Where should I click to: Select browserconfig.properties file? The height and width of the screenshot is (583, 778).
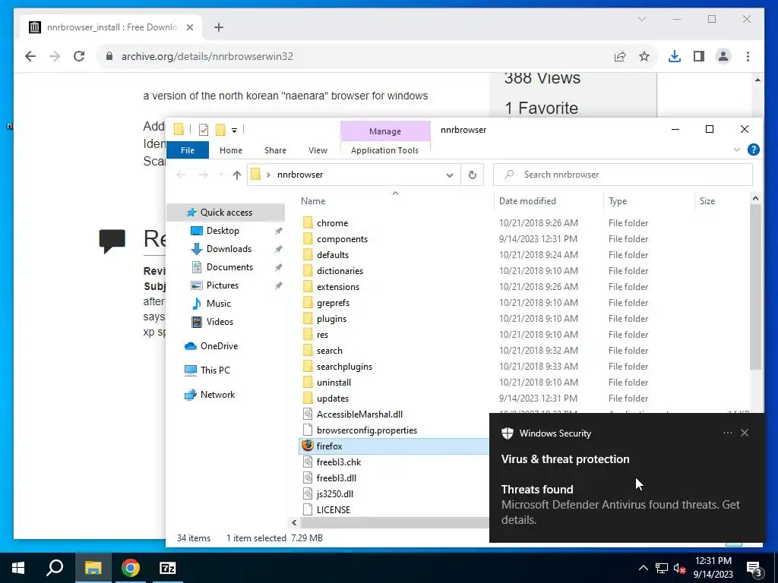tap(367, 430)
